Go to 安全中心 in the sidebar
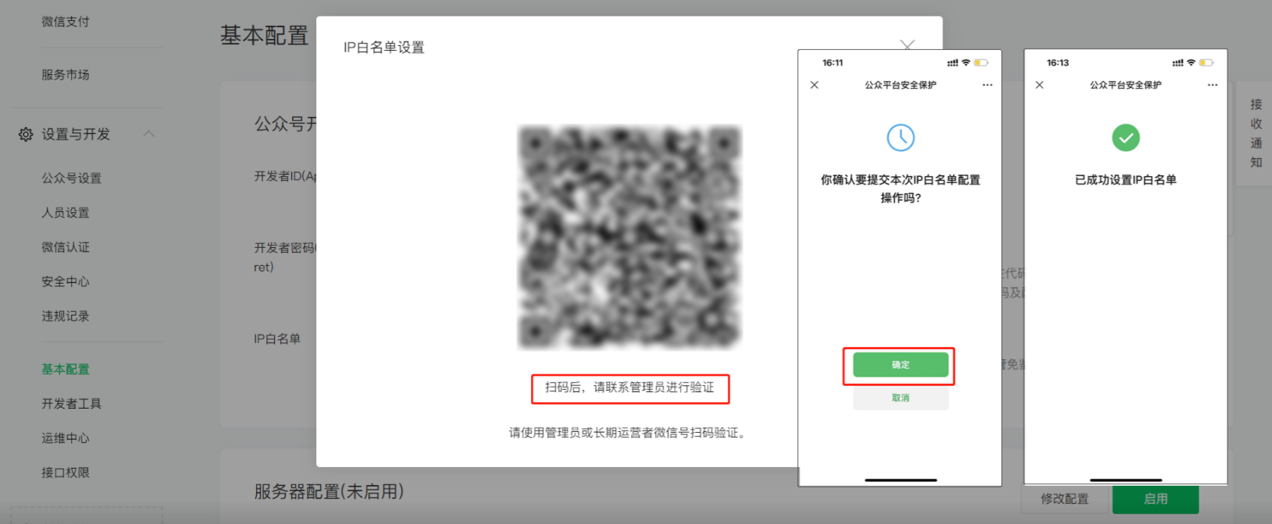1272x524 pixels. (x=66, y=281)
